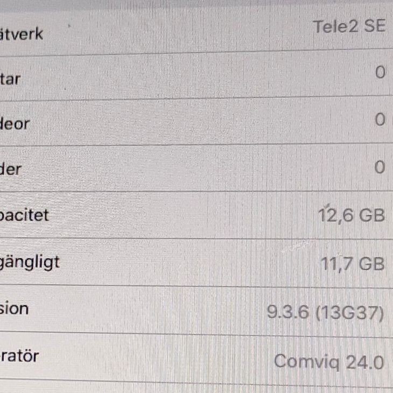Click the build number 13G37
This screenshot has height=393, width=393.
point(349,313)
